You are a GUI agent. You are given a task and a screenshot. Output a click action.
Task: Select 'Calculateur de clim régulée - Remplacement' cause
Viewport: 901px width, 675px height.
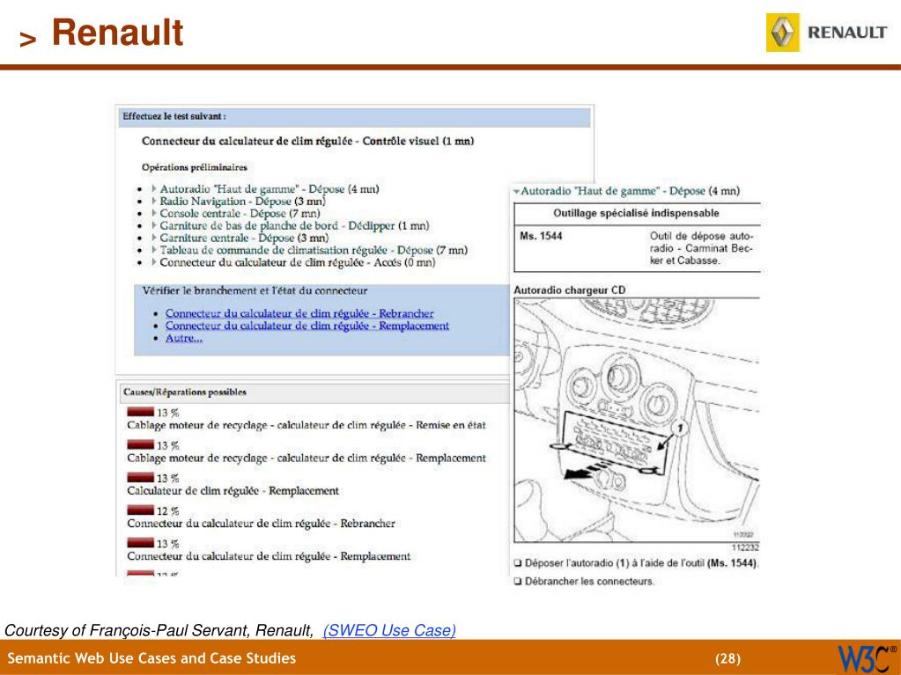pos(233,491)
